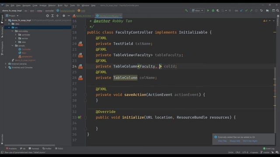The image size is (280, 157).
Task: Expand Scratches and Consoles node
Action: 6,68
